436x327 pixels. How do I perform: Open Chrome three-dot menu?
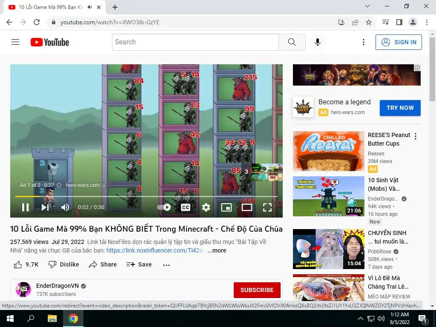(427, 22)
